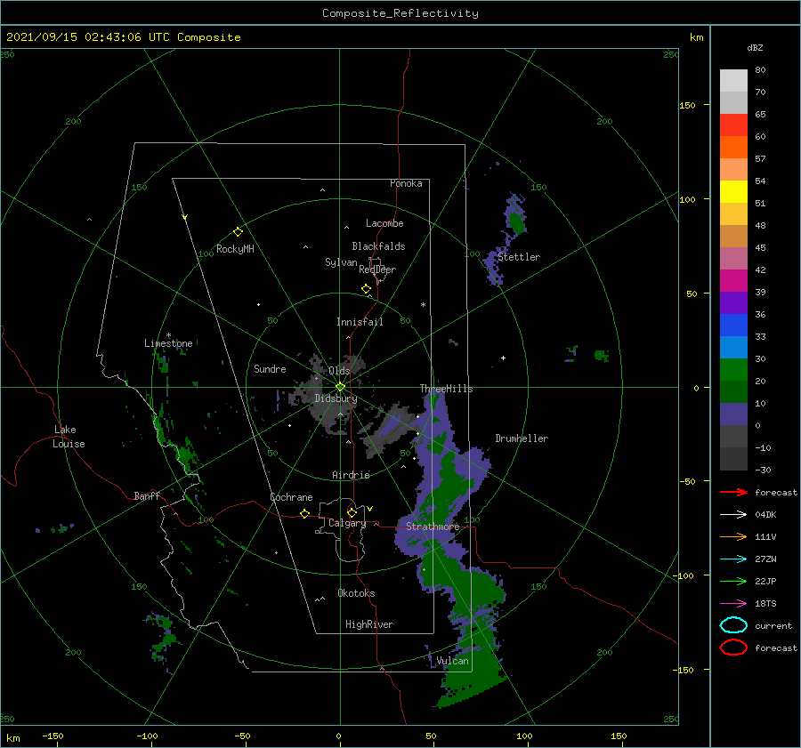The width and height of the screenshot is (801, 748).
Task: Pick the cyan 27ZW arrow in legend
Action: [x=733, y=559]
